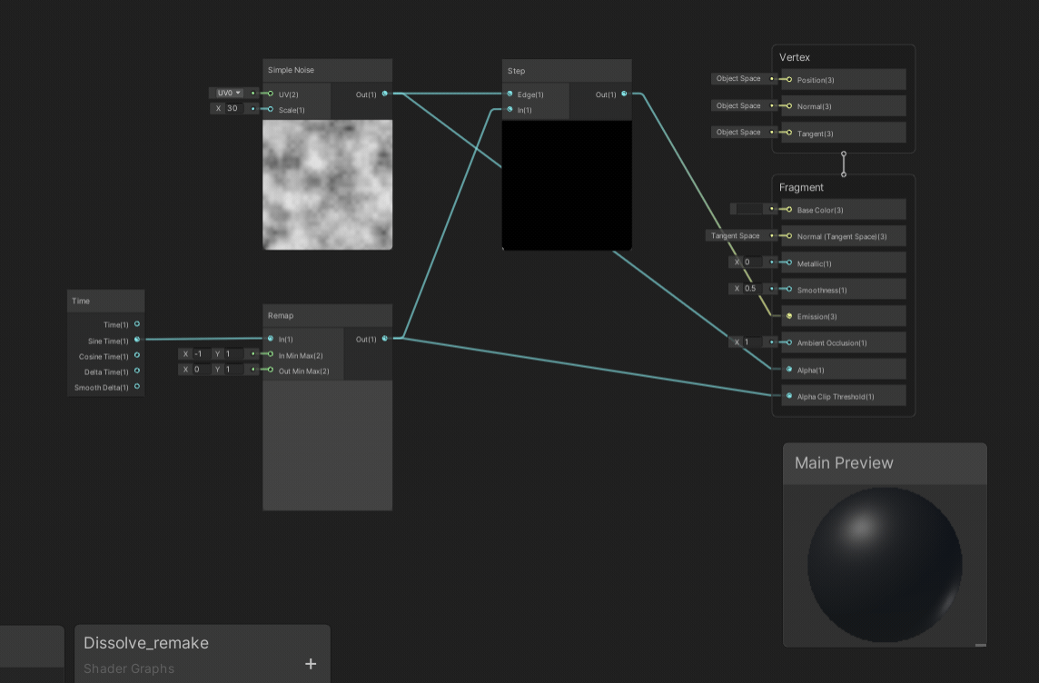Click Ambient Occlusion X field showing 1

click(752, 341)
